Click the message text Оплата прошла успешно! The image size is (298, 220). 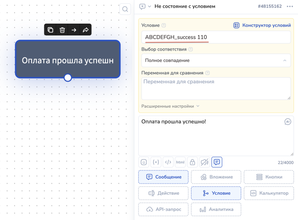174,122
